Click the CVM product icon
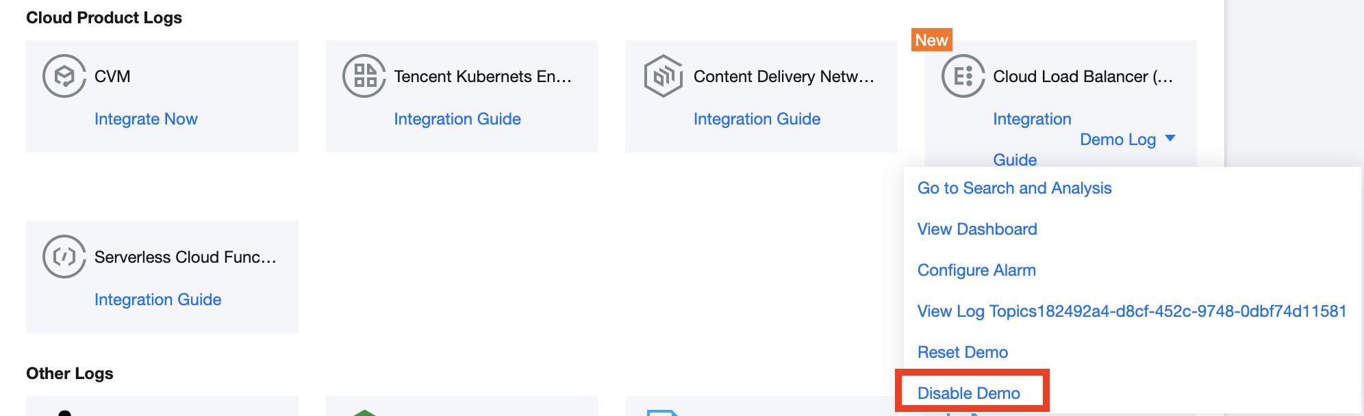 [x=64, y=76]
